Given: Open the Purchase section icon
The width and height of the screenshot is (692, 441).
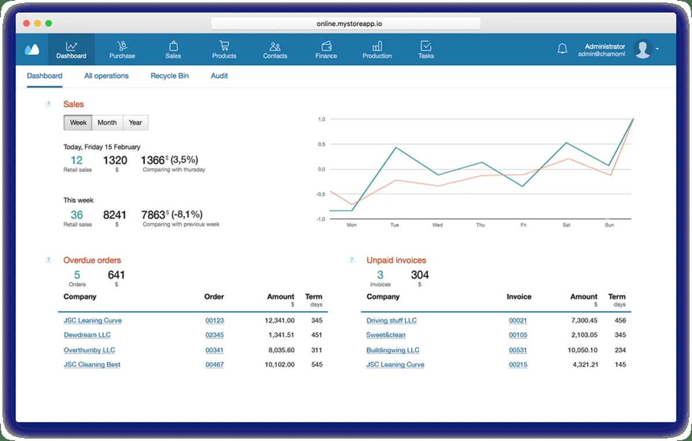Looking at the screenshot, I should [x=122, y=46].
